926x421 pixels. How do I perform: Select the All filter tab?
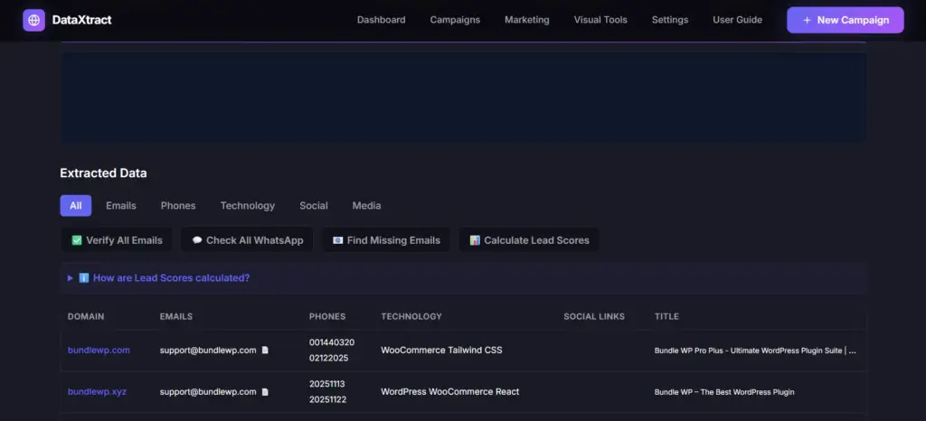coord(76,206)
